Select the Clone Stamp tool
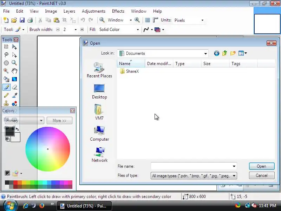The width and height of the screenshot is (281, 211). coord(6,103)
